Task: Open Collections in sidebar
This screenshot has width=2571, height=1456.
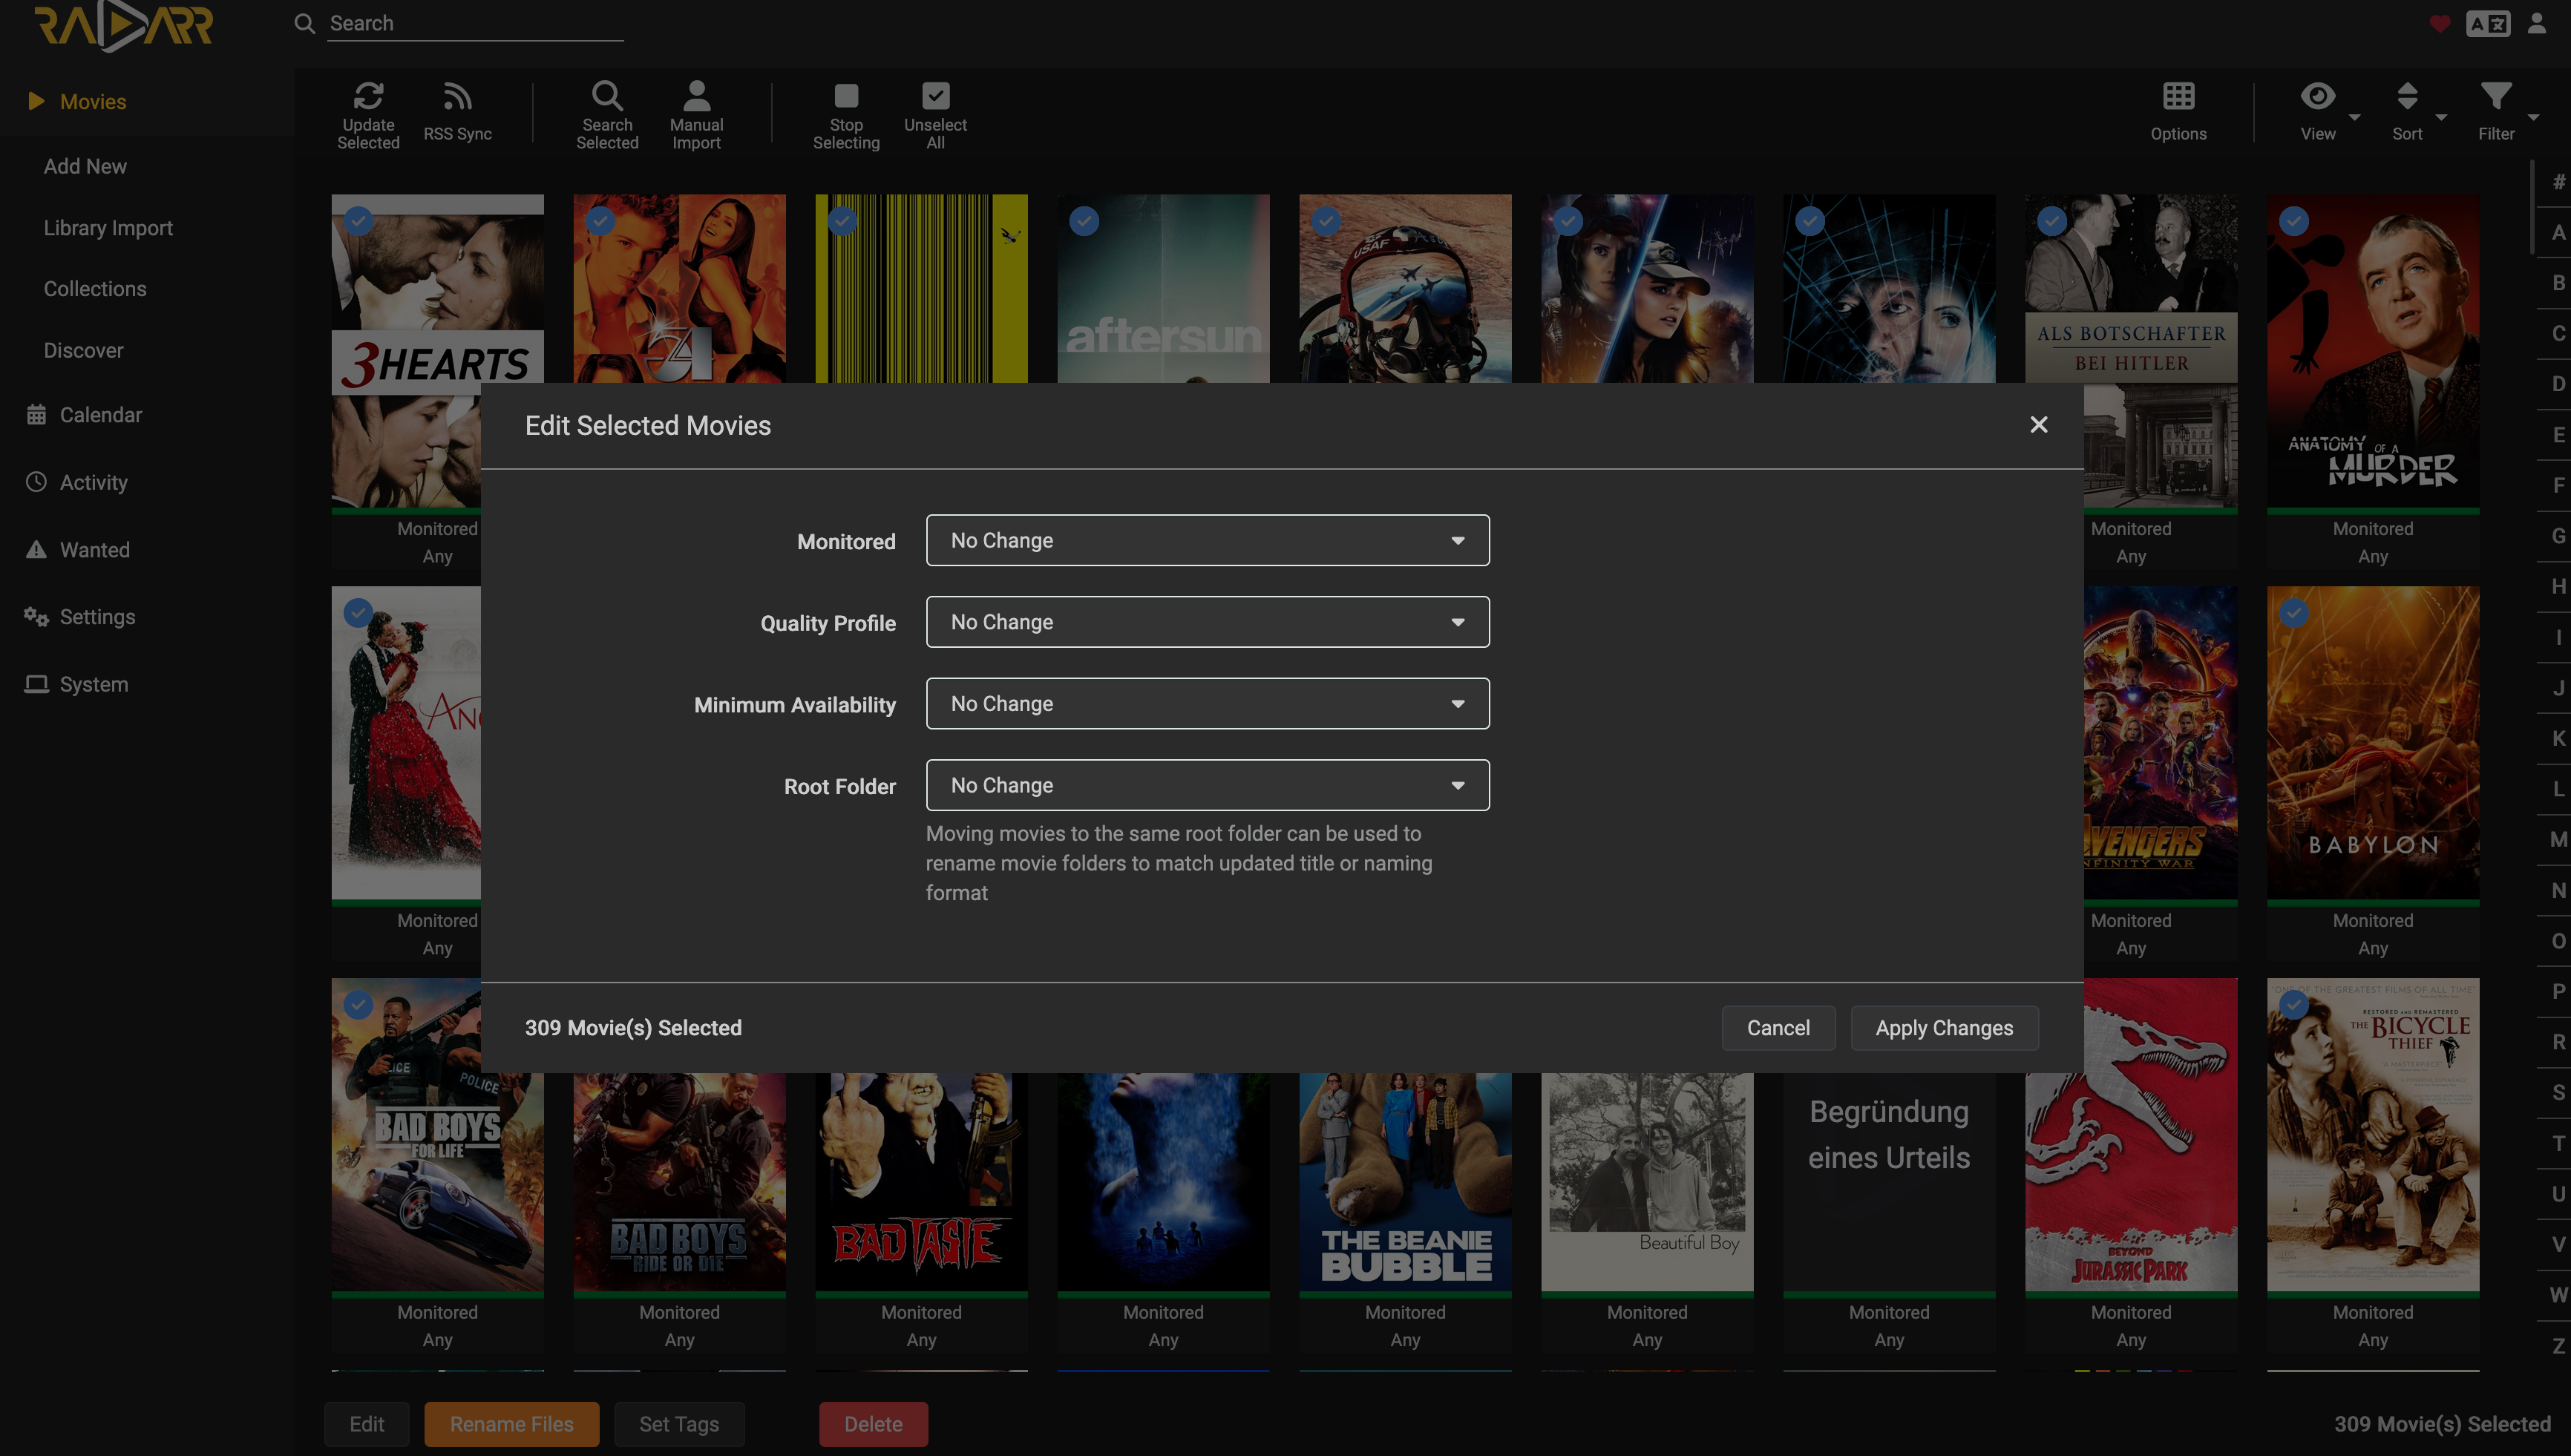Action: coord(95,289)
